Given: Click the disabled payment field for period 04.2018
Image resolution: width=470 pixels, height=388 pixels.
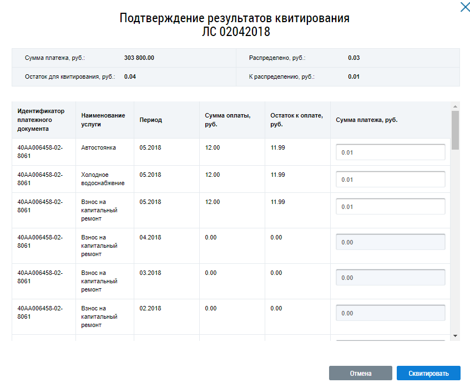Looking at the screenshot, I should tap(390, 242).
